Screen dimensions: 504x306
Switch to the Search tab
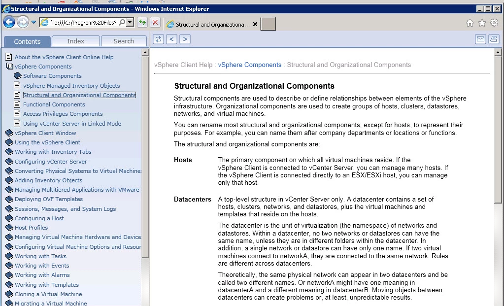coord(124,41)
